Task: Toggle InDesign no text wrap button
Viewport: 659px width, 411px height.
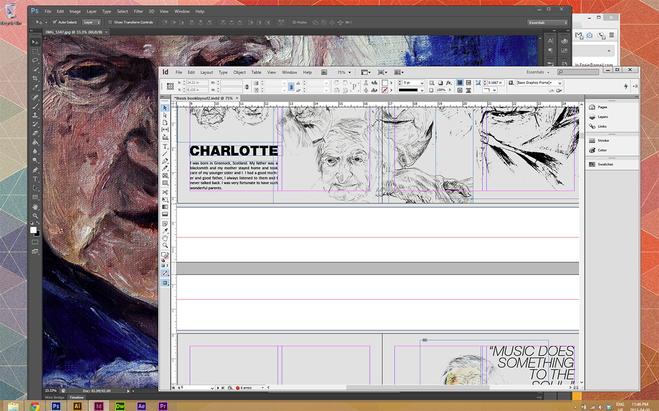Action: [x=460, y=83]
